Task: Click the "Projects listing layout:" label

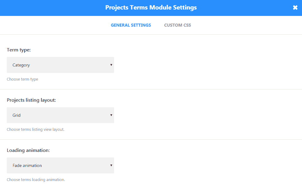Action: (x=31, y=100)
